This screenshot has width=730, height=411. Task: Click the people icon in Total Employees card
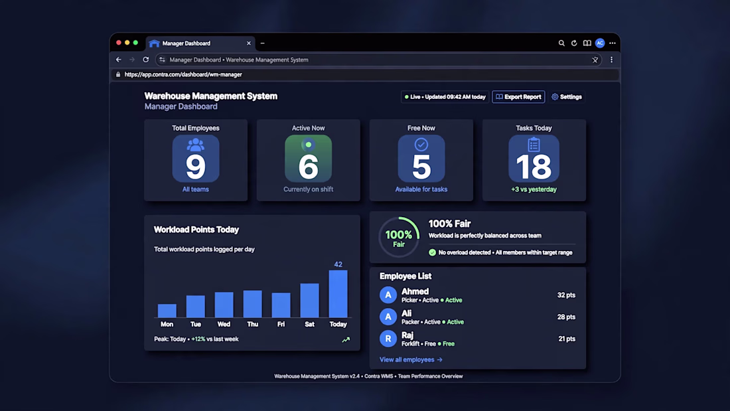click(x=196, y=145)
